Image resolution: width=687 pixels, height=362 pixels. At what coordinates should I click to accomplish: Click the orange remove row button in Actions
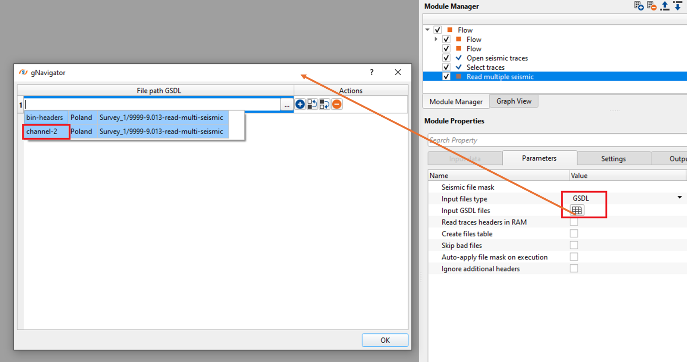click(337, 104)
